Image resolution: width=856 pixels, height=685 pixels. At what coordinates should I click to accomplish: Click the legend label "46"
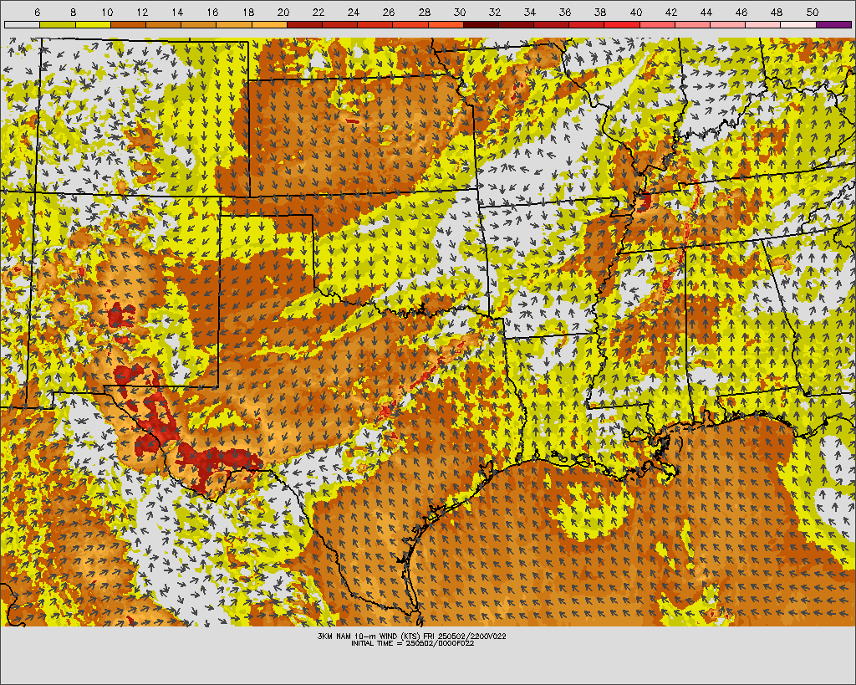[741, 12]
